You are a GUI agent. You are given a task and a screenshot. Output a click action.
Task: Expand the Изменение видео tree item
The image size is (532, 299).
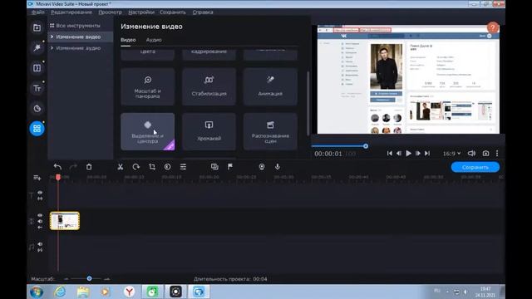click(52, 37)
